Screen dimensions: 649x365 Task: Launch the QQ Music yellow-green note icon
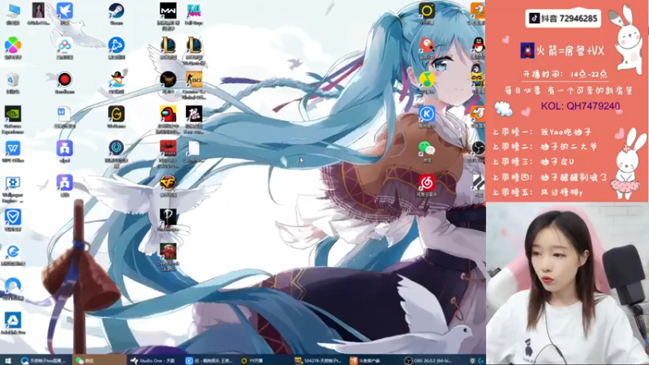[427, 79]
